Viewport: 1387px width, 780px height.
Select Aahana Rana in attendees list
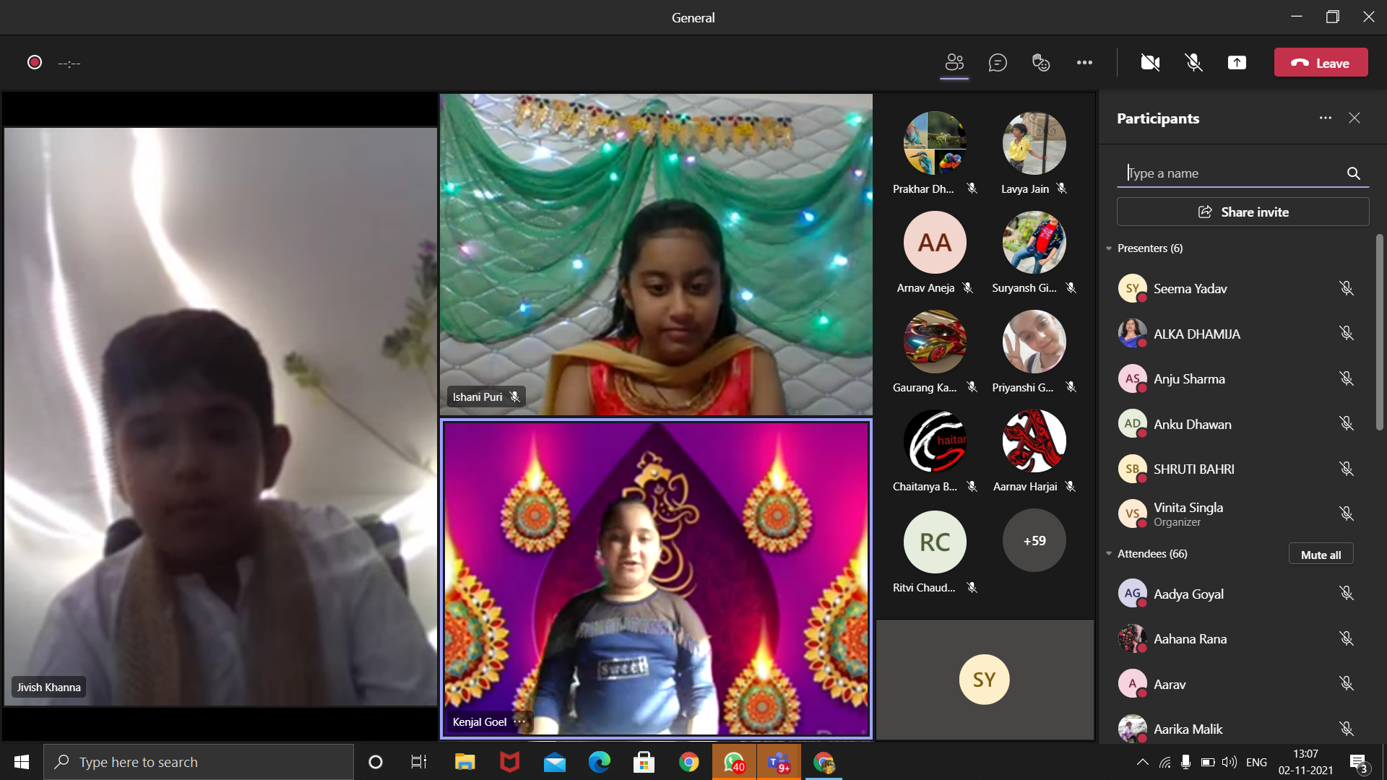tap(1190, 639)
